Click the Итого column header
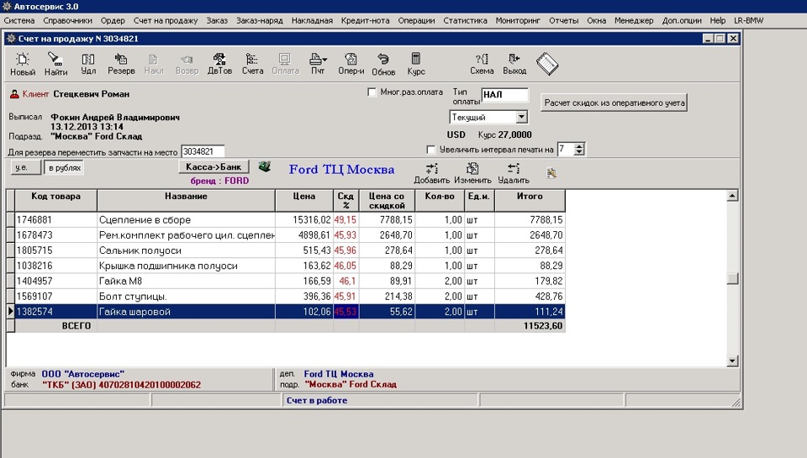Screen dimensions: 807x458 [530, 201]
